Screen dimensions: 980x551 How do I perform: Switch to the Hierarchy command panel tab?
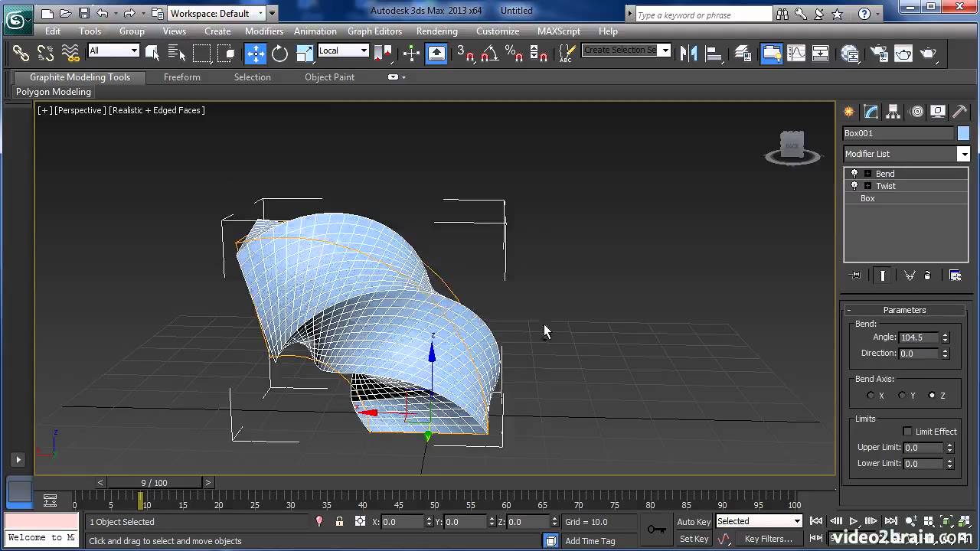pyautogui.click(x=893, y=112)
